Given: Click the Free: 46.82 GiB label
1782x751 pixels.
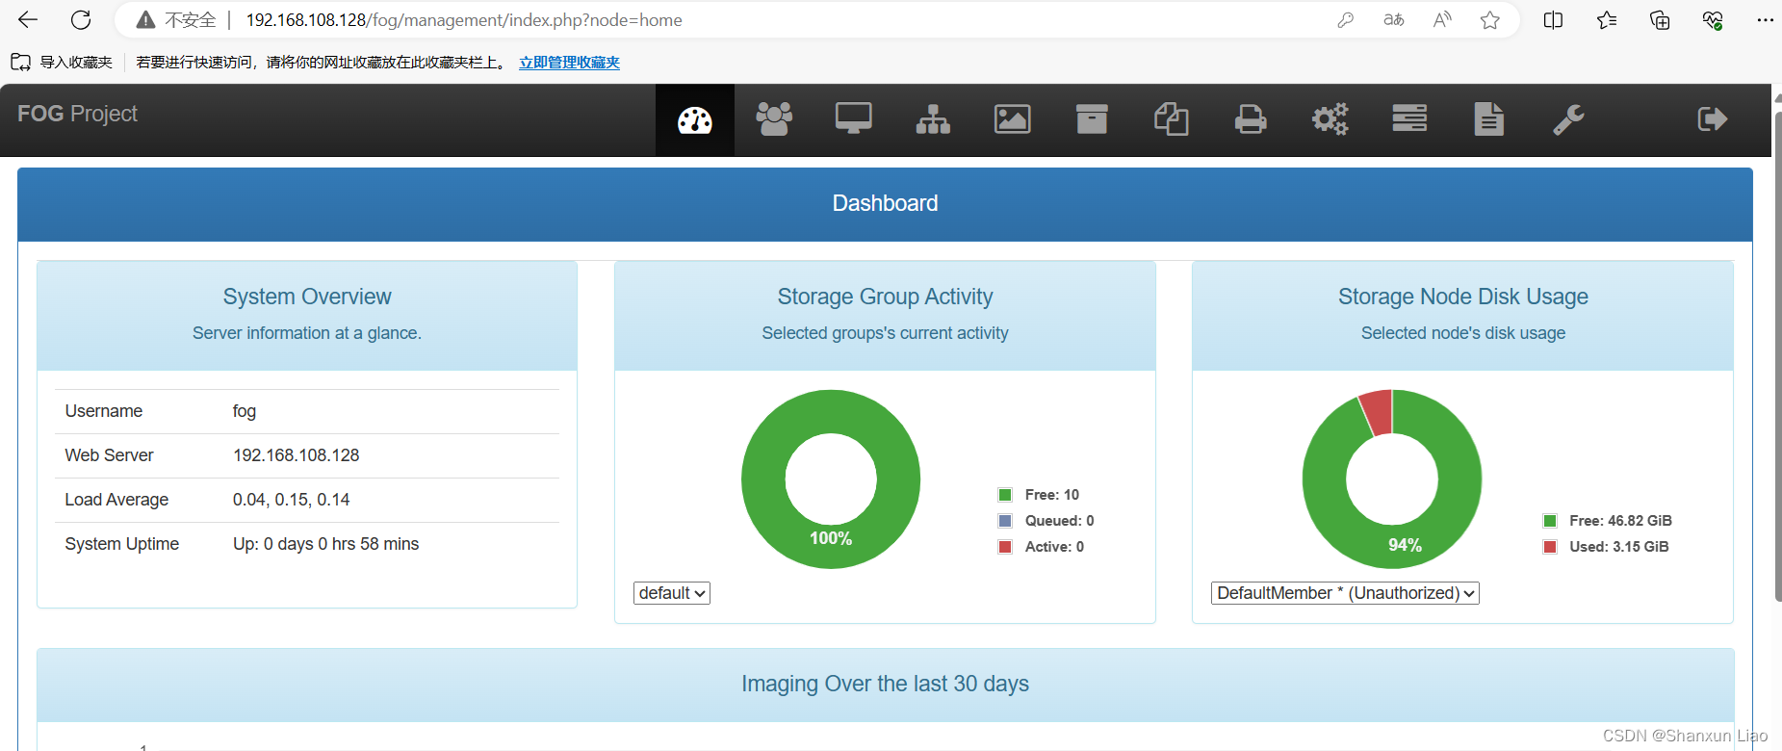Looking at the screenshot, I should click(1621, 521).
